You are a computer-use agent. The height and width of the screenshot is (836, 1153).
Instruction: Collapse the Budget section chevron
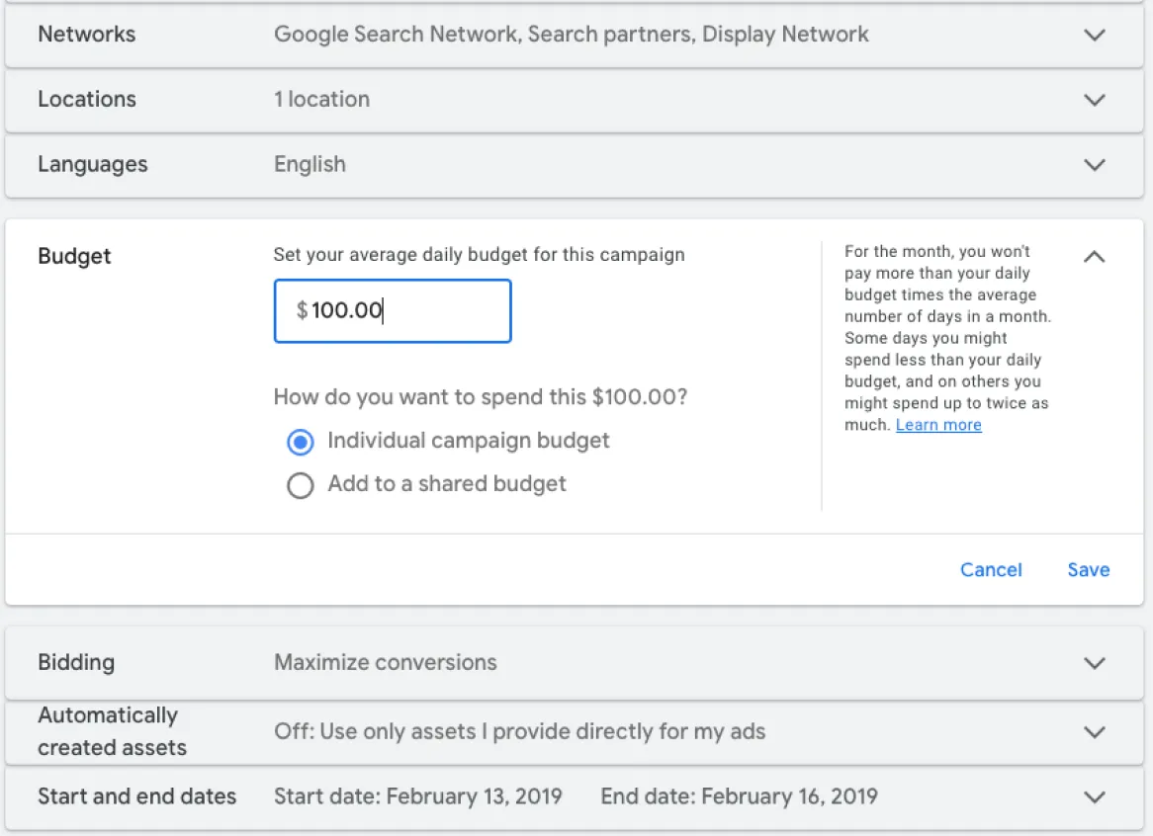point(1095,256)
